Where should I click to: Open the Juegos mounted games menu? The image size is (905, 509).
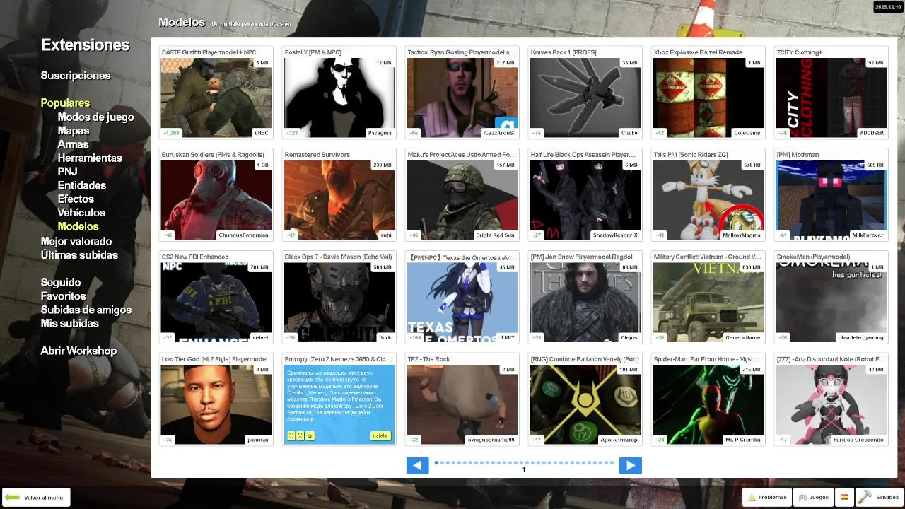[x=813, y=497]
